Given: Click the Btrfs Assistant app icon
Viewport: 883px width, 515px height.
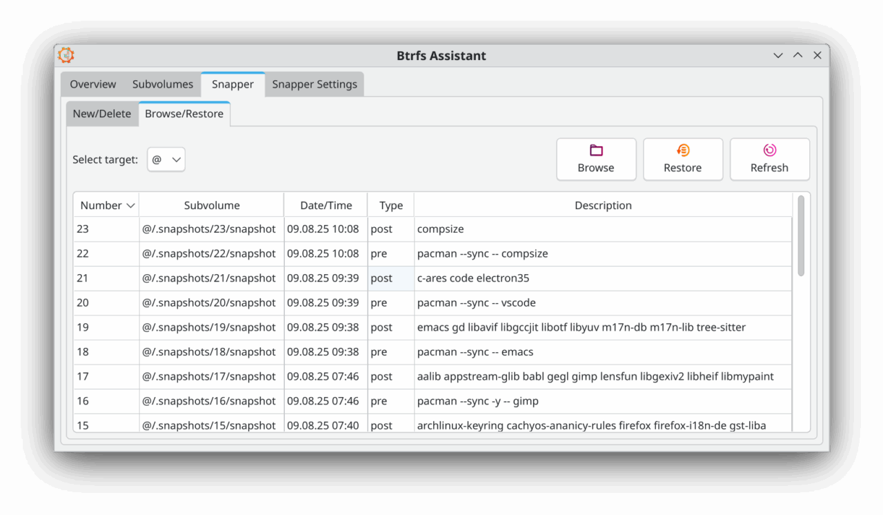Looking at the screenshot, I should 66,56.
